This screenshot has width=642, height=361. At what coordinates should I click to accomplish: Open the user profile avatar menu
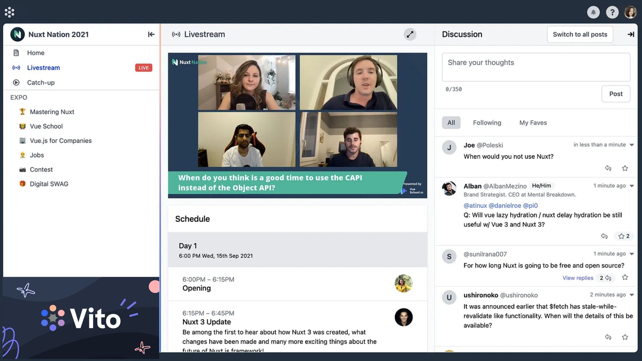(x=631, y=12)
